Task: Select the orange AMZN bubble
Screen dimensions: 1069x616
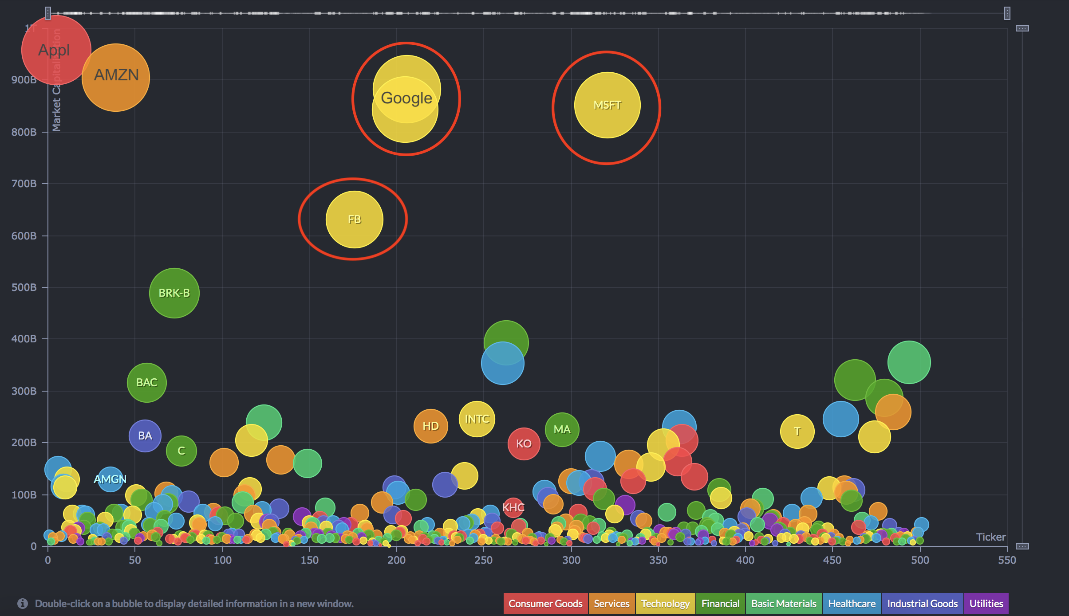Action: 116,78
